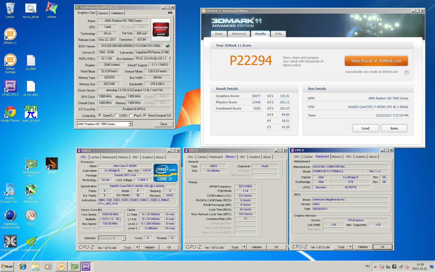Open the pi_rec.dat2 file icon
Viewport: 435px width, 272px height.
click(x=31, y=88)
